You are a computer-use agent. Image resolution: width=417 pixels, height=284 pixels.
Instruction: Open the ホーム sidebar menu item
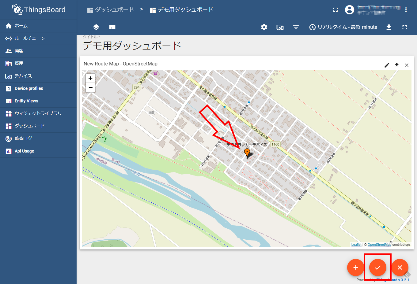[38, 26]
